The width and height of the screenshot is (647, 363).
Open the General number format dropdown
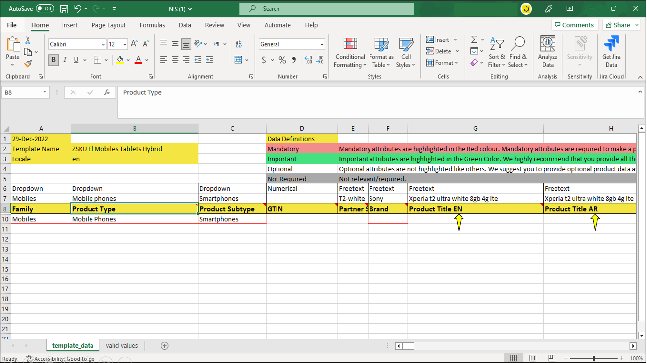click(x=322, y=45)
